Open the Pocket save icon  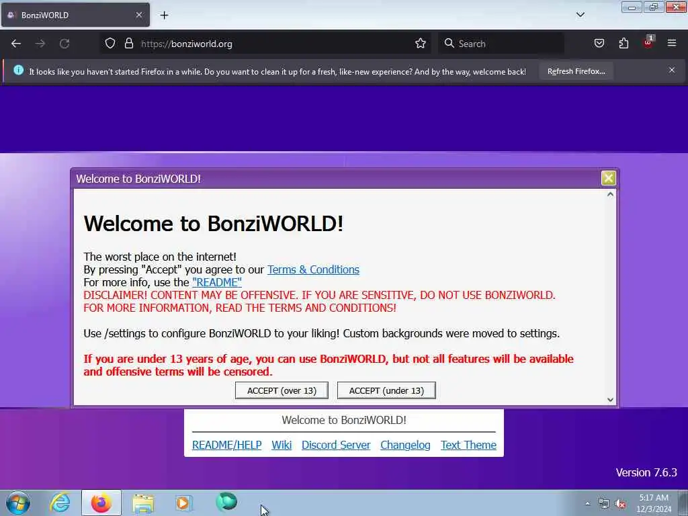point(599,44)
